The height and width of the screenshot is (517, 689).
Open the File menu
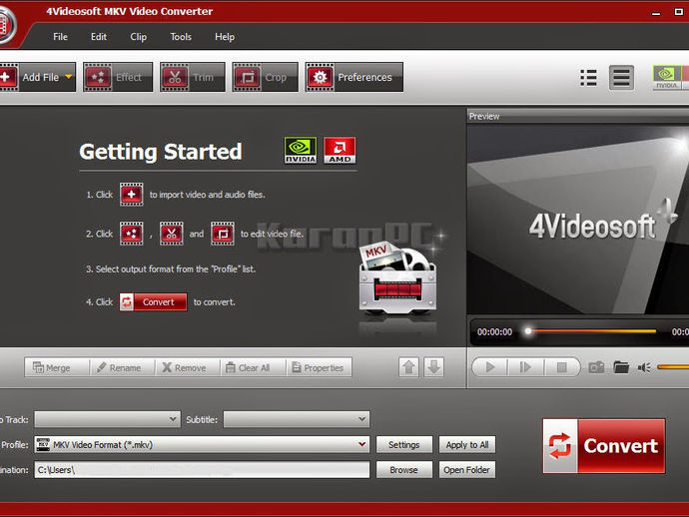(x=60, y=37)
